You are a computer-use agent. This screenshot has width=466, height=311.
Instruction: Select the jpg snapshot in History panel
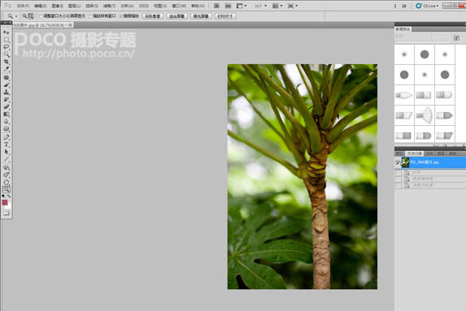pos(430,162)
